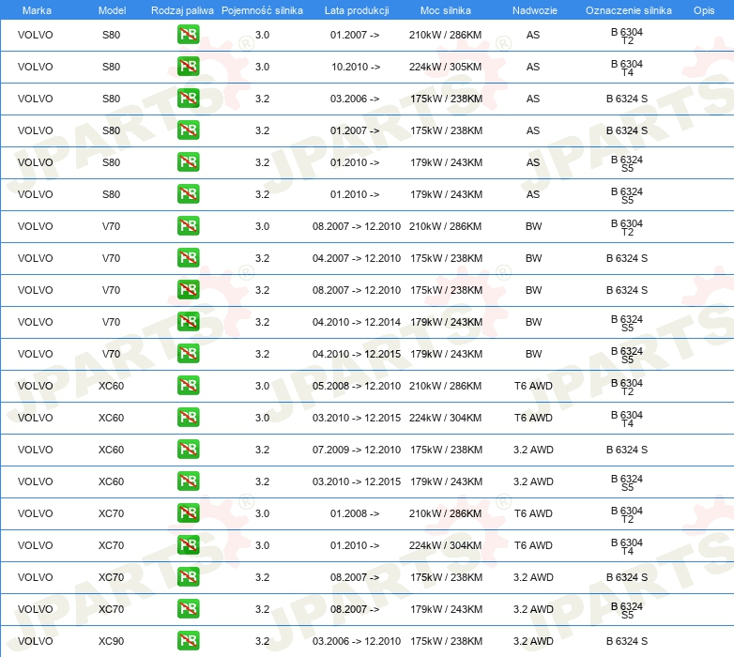Screen dimensions: 734x657
Task: Click the fuel icon for S80 3.0 01.2007
Action: pos(188,35)
